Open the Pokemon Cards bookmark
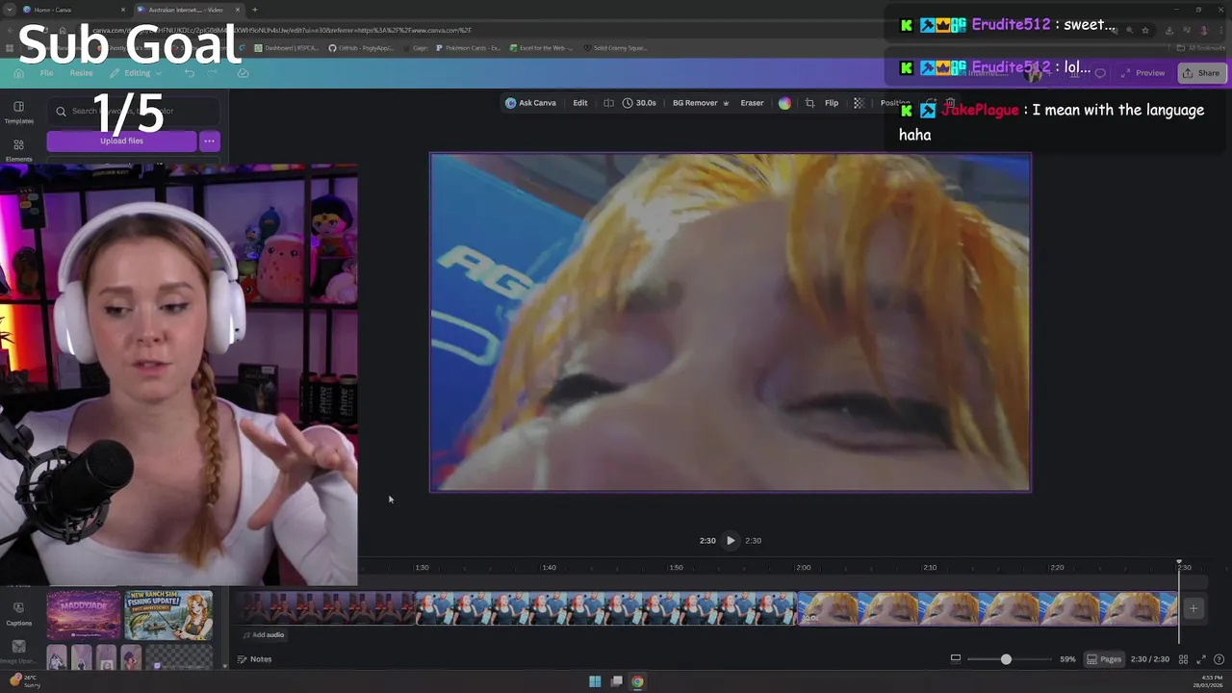This screenshot has height=693, width=1232. 468,47
